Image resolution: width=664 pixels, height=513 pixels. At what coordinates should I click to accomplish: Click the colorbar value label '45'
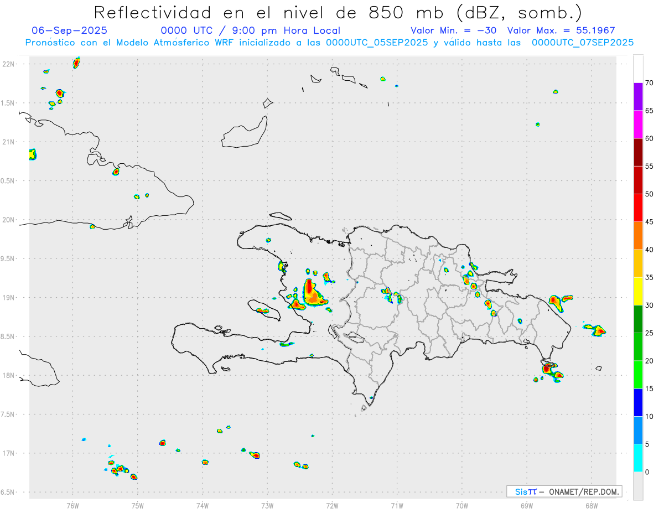(649, 222)
